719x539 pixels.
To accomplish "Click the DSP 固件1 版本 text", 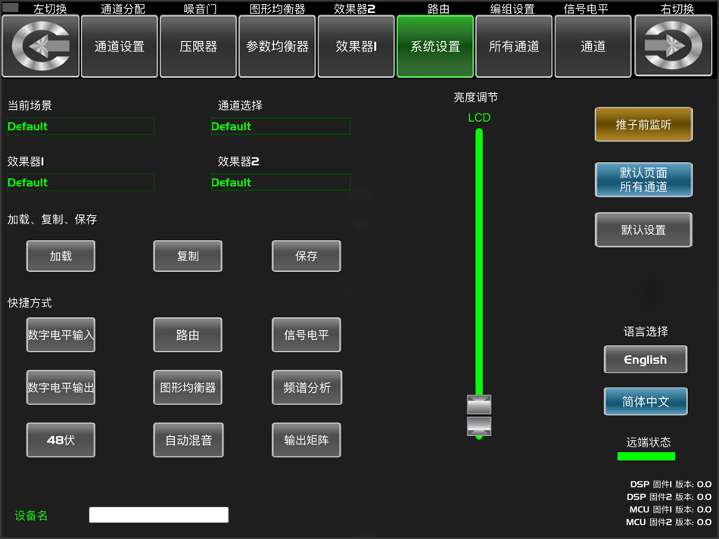I will coord(671,484).
